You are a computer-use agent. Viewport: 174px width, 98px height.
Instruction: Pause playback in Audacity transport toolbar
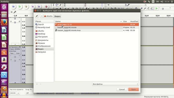(x=13, y=7)
